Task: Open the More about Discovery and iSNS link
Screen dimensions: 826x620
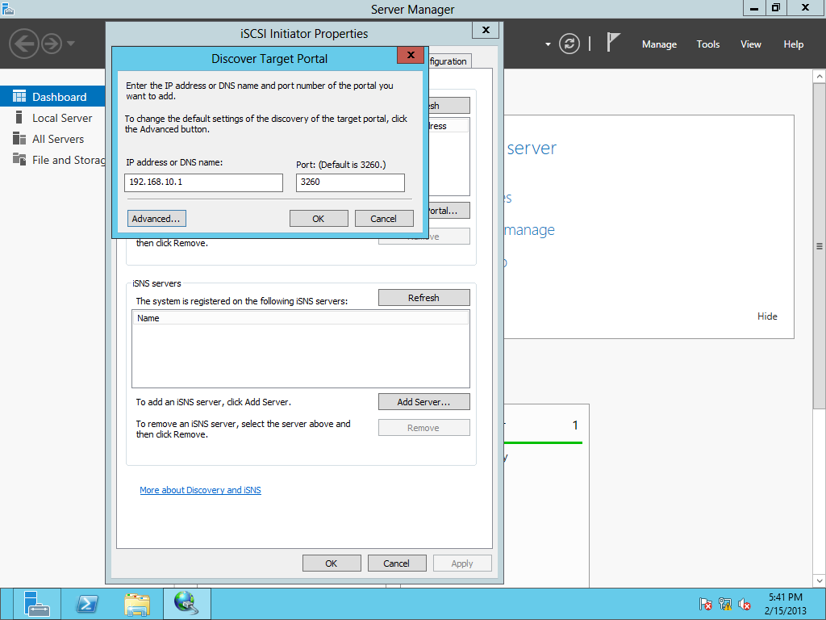Action: (200, 489)
